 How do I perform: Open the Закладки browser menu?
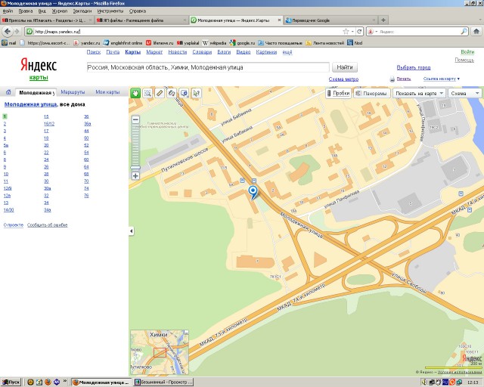point(82,11)
